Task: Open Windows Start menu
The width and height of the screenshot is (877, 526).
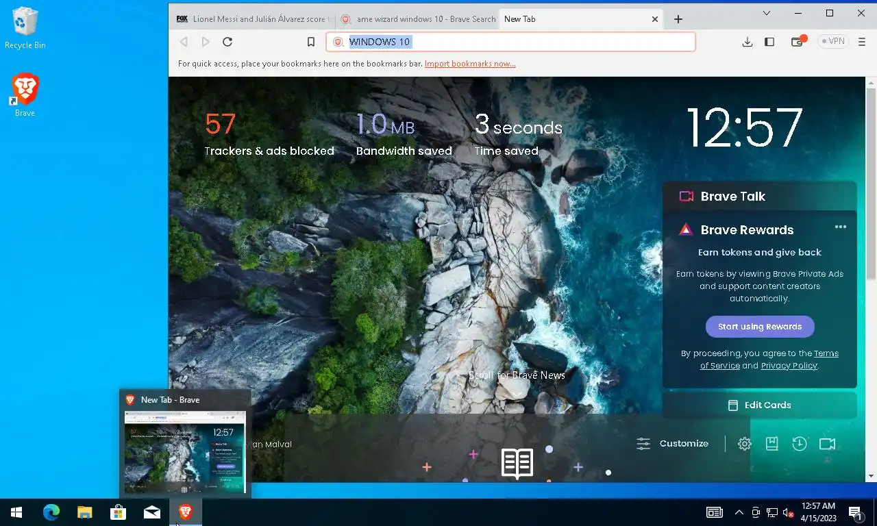Action: [x=16, y=512]
